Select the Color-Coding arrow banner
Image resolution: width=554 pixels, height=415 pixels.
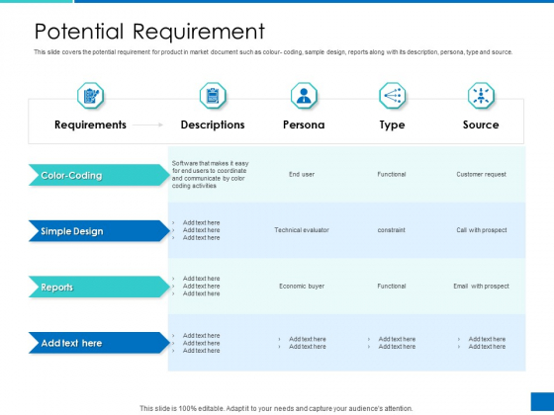[99, 175]
